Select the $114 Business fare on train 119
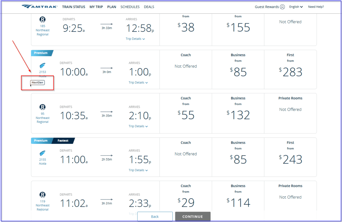The width and height of the screenshot is (342, 222). click(238, 203)
